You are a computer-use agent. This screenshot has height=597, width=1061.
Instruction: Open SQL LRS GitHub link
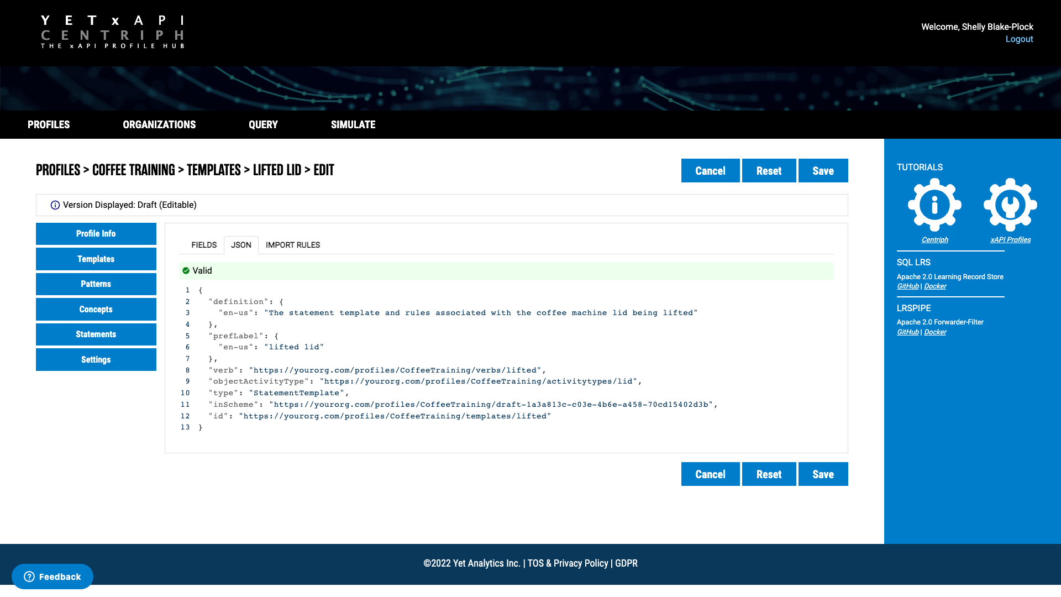(x=907, y=286)
